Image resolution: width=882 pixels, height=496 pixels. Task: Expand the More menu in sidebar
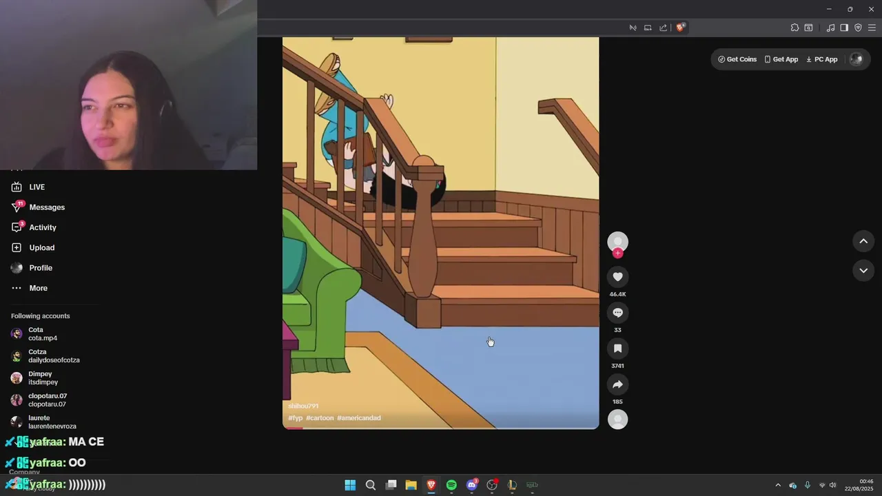[x=29, y=288]
